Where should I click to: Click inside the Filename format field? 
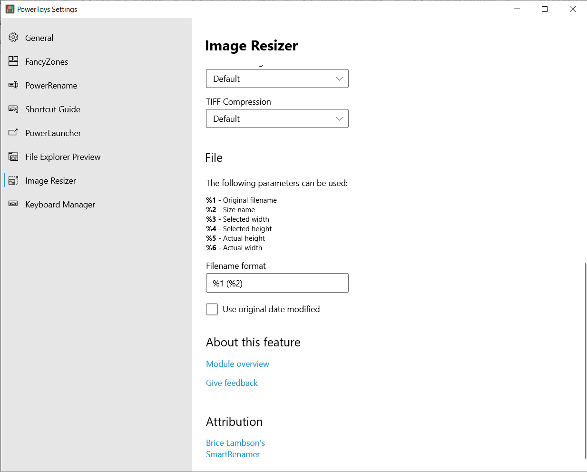point(277,283)
